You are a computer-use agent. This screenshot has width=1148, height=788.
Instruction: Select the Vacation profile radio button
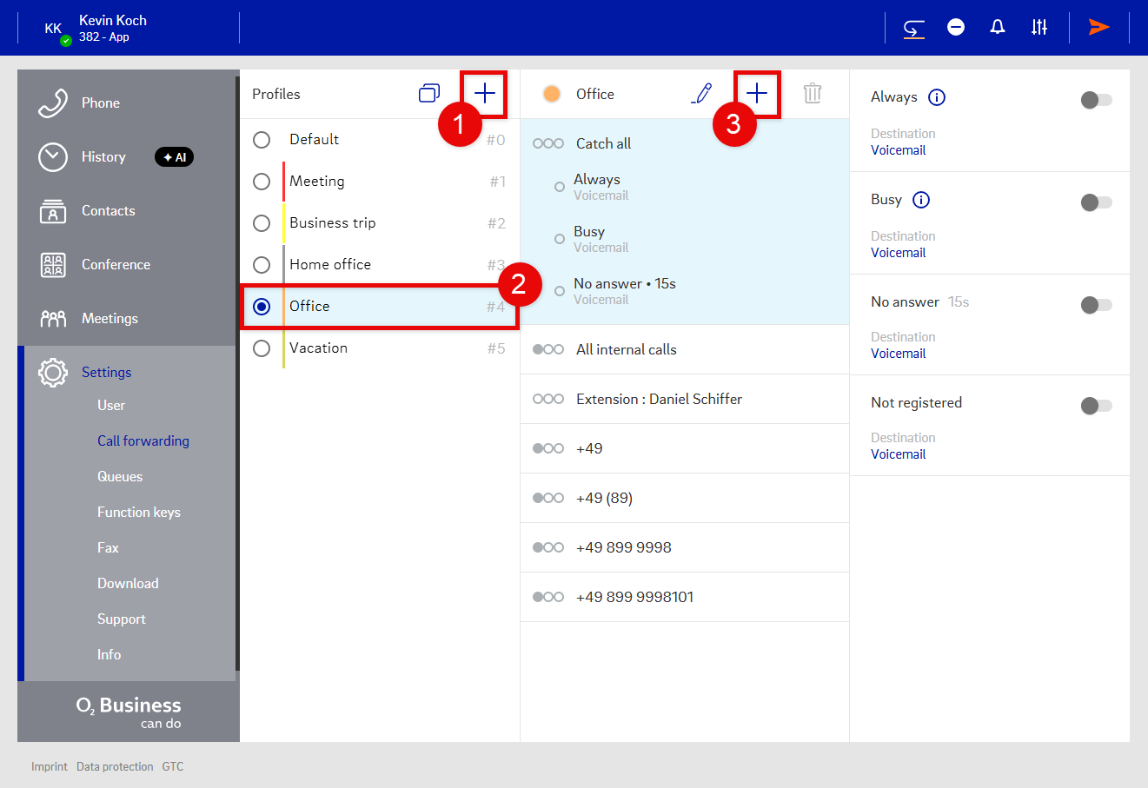pos(262,348)
